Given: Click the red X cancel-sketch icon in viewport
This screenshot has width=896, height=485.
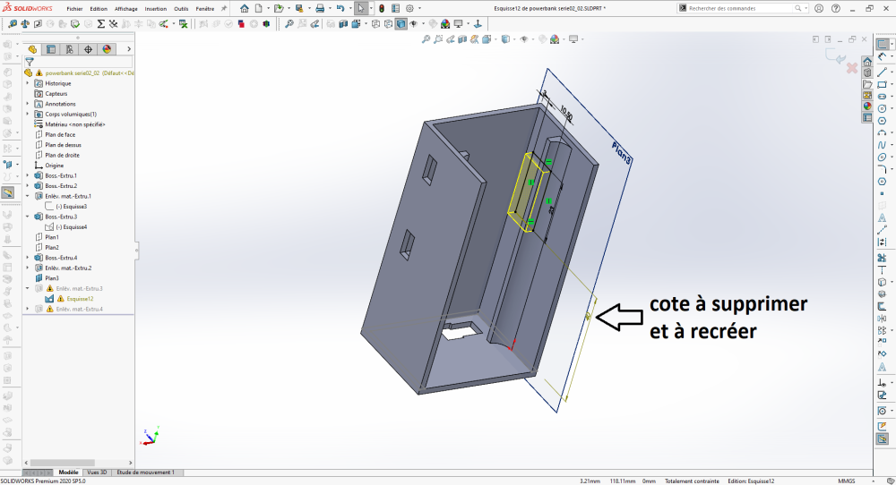Looking at the screenshot, I should click(x=851, y=67).
